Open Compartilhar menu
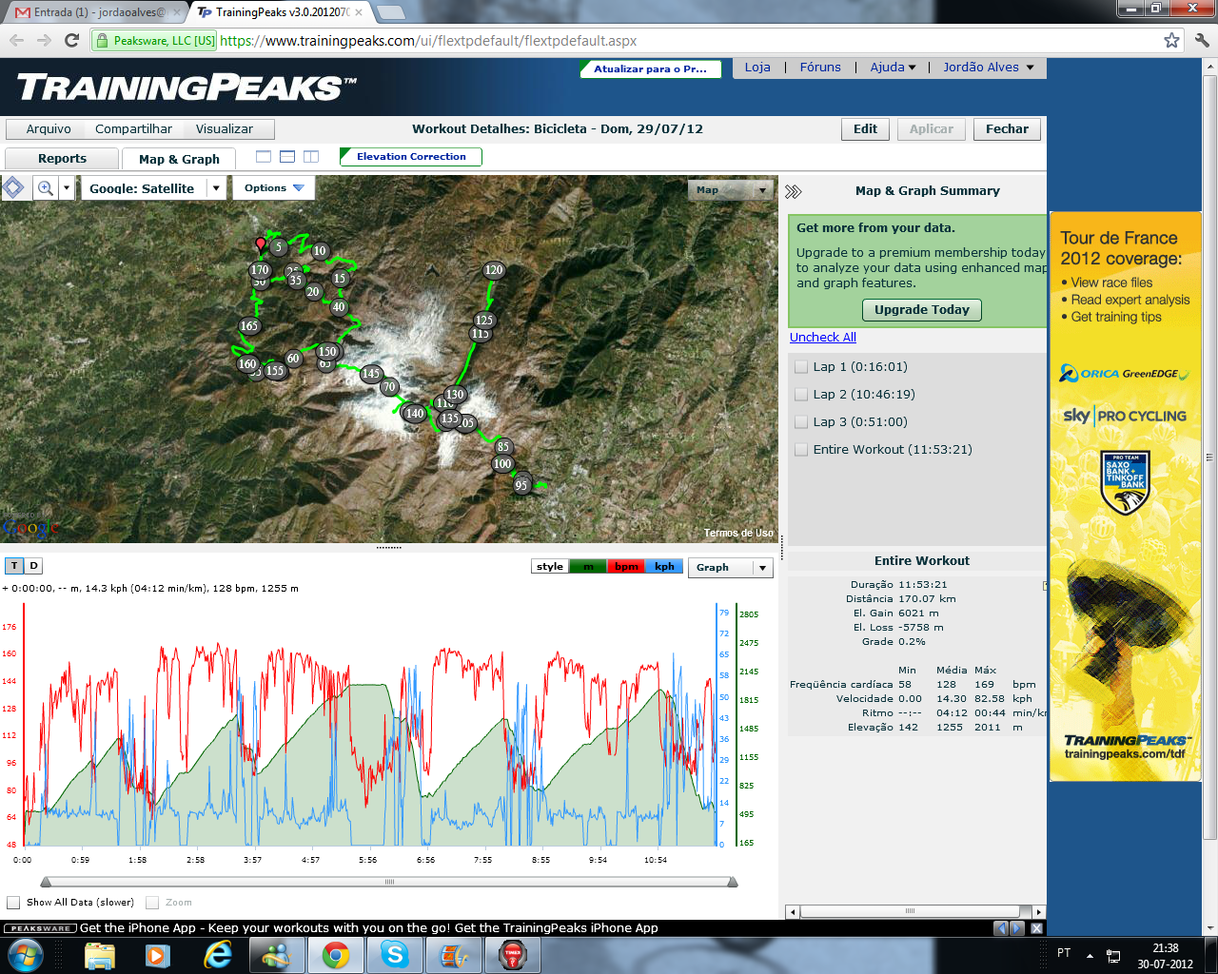Viewport: 1218px width, 974px height. (x=133, y=129)
